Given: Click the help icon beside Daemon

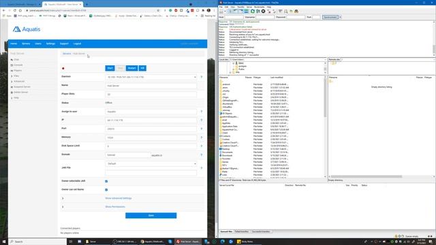Looking at the screenshot, I should [x=202, y=77].
